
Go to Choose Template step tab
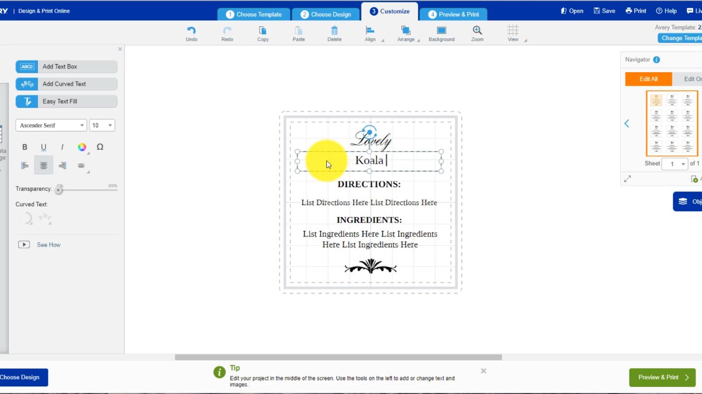(253, 14)
